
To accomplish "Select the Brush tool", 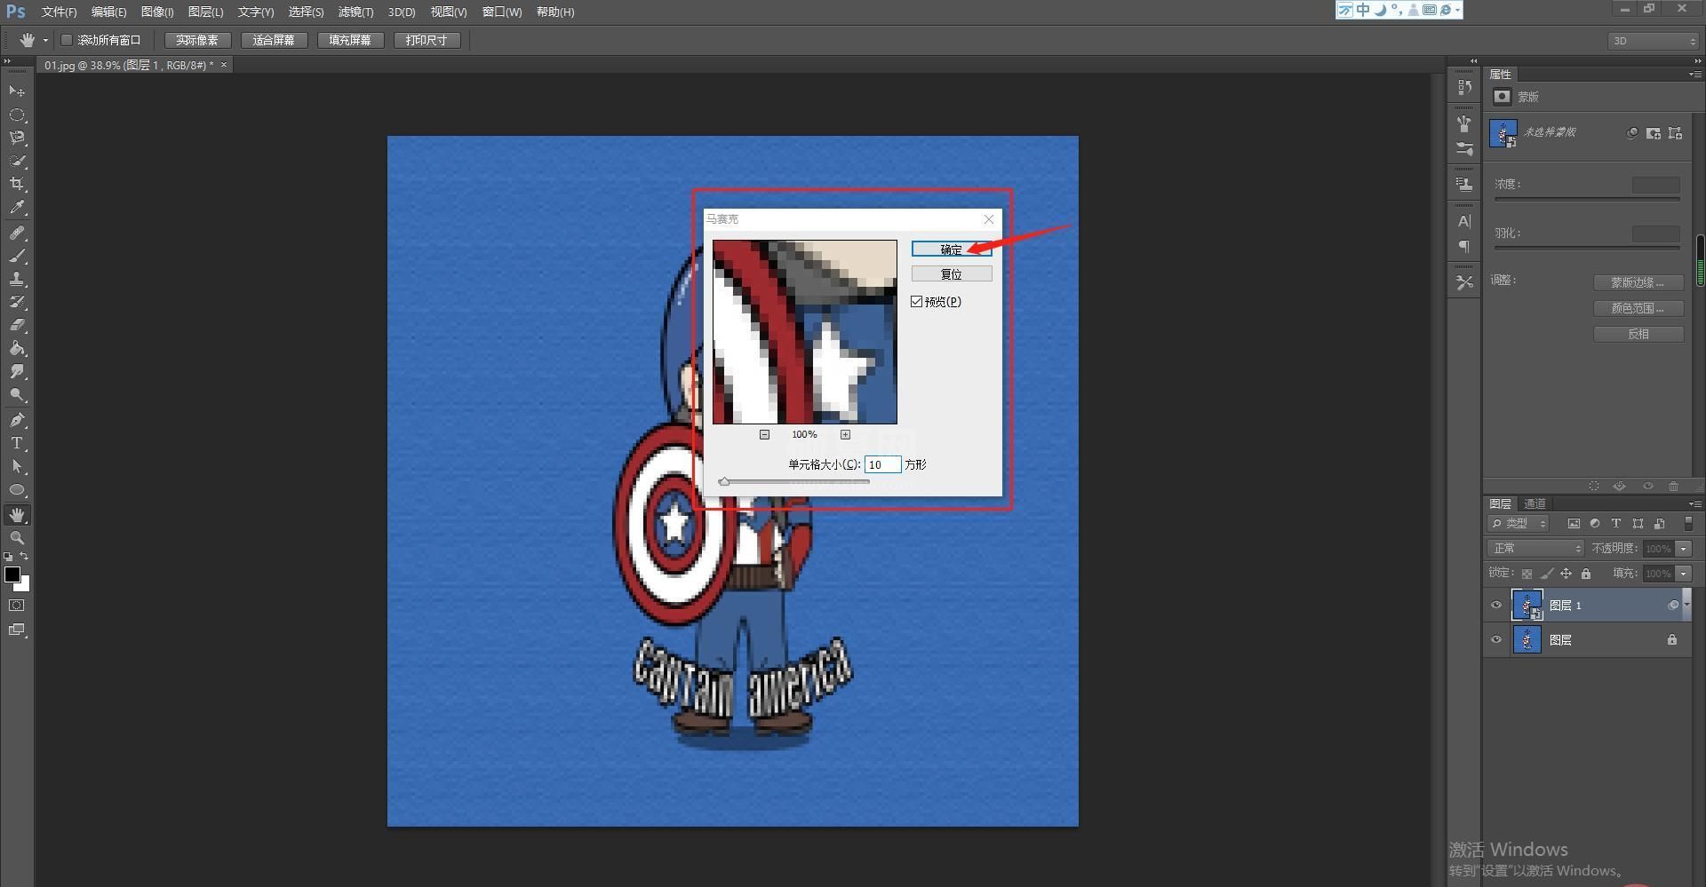I will point(17,256).
